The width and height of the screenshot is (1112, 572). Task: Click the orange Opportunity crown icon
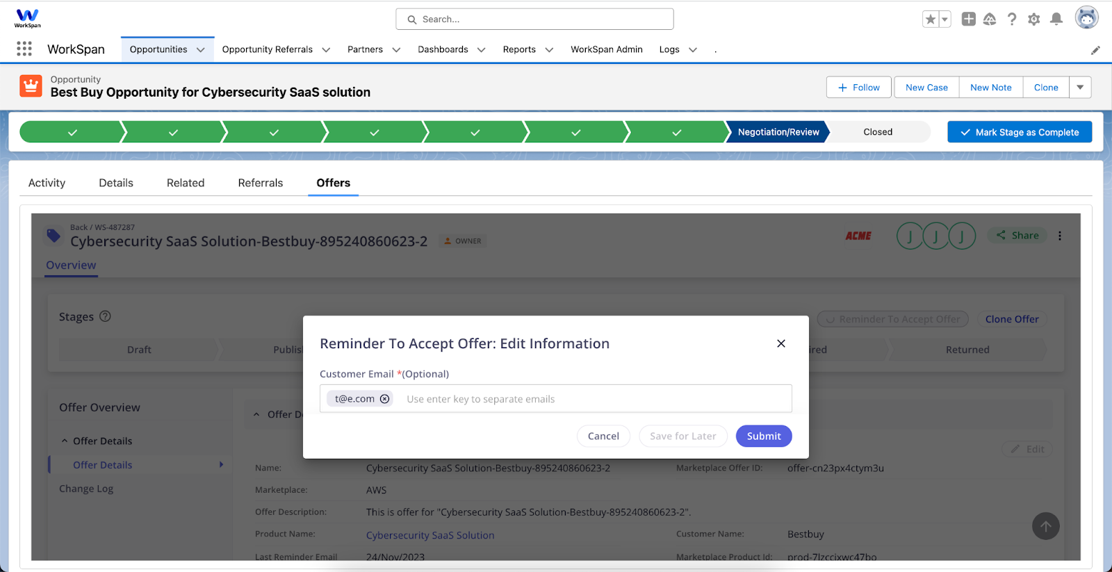coord(31,85)
